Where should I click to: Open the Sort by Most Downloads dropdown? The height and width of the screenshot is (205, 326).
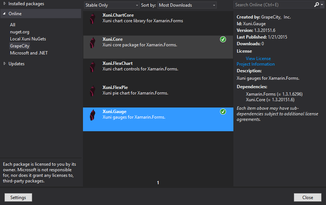point(187,5)
